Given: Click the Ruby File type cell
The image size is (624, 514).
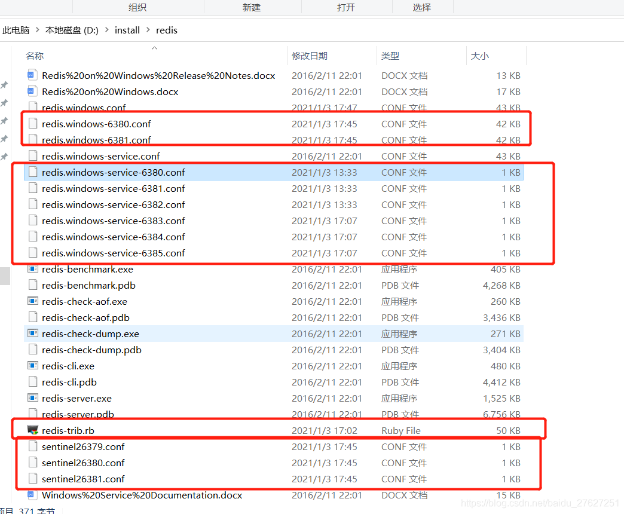Looking at the screenshot, I should (x=400, y=430).
